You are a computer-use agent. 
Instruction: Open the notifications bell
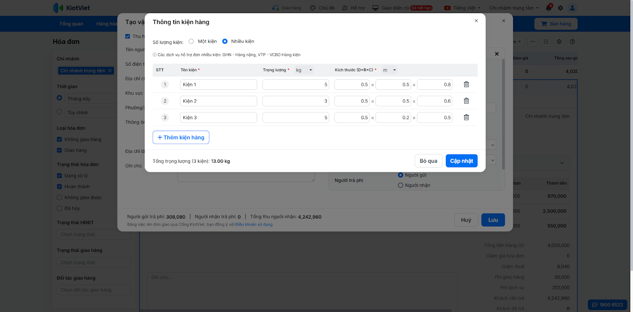pyautogui.click(x=548, y=8)
